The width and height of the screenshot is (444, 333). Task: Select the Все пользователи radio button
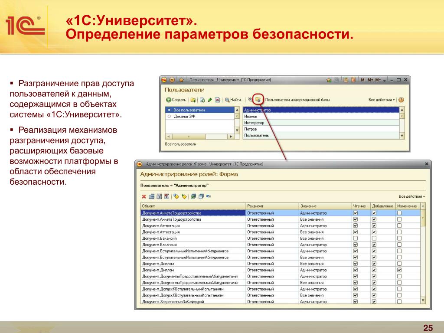pyautogui.click(x=170, y=110)
